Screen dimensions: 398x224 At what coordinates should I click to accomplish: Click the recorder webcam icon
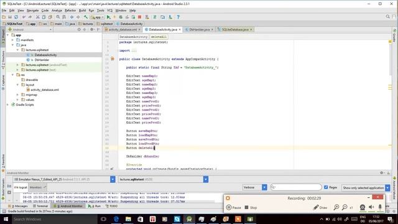coord(363,207)
